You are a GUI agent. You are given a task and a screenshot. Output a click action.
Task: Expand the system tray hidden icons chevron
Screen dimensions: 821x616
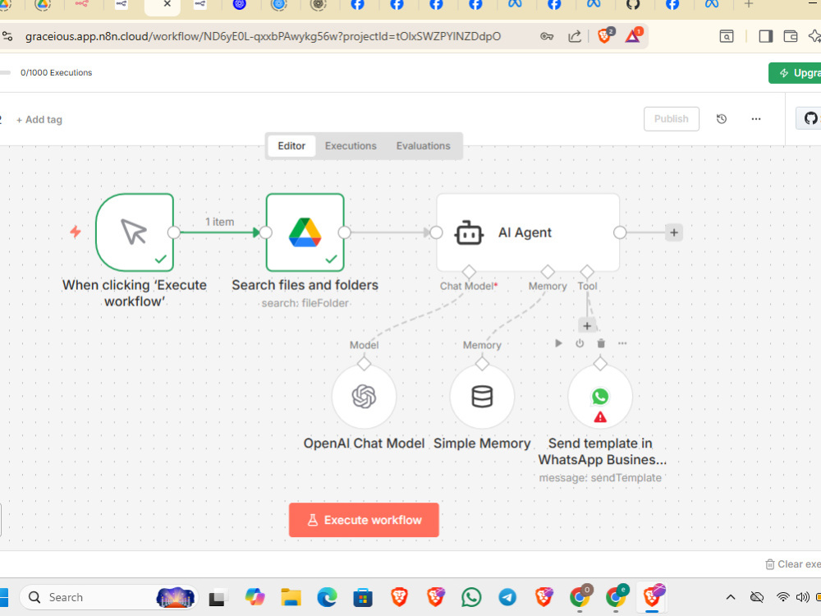click(x=731, y=597)
